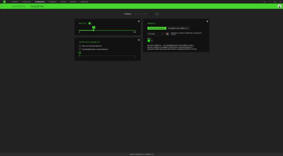This screenshot has width=283, height=156.
Task: Switch to the НАСТРОИТЬ subtab
Action: [x=18, y=6]
